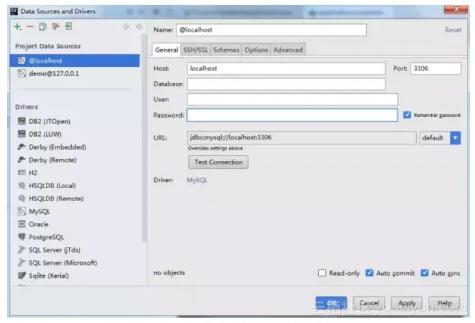The width and height of the screenshot is (475, 323).
Task: Toggle the Remember password checkbox
Action: (407, 115)
